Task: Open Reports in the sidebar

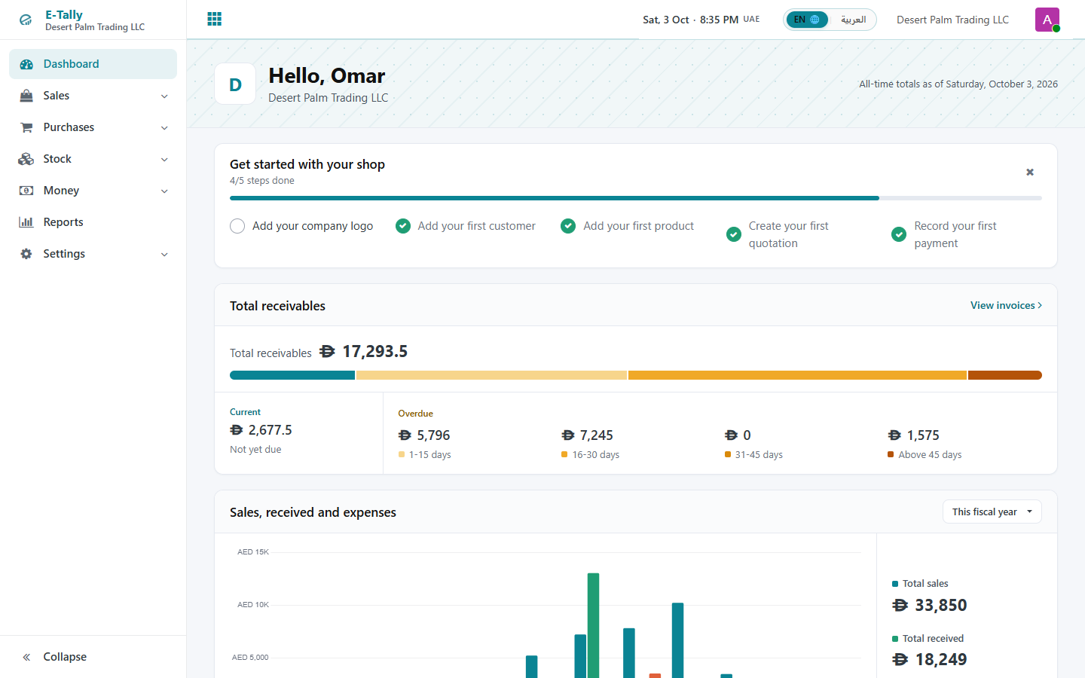Action: click(x=93, y=222)
